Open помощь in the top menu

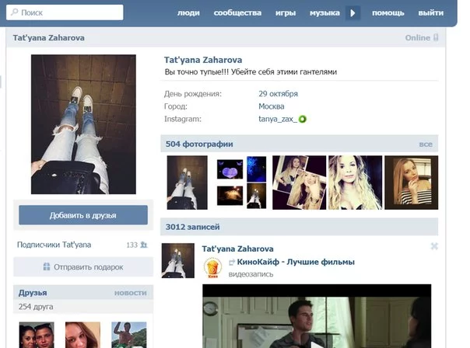388,13
